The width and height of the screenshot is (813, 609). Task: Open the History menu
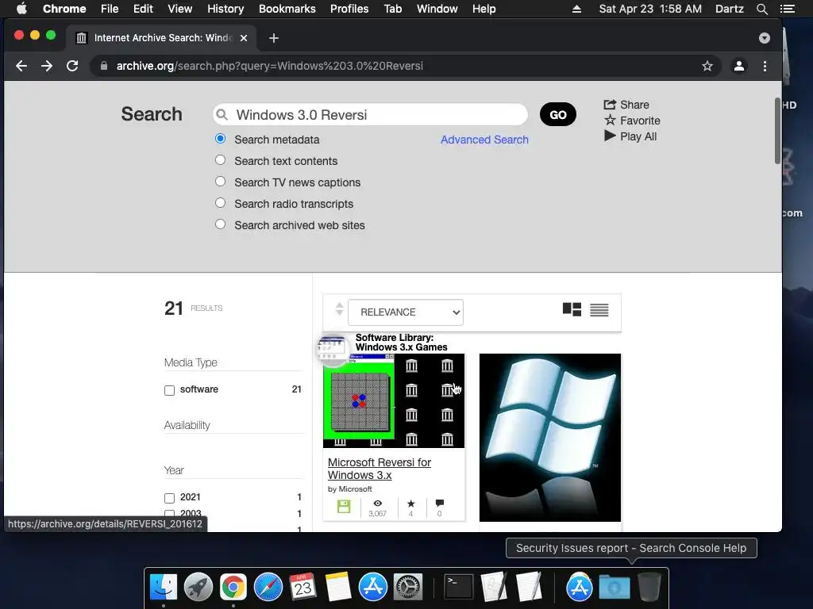[225, 9]
